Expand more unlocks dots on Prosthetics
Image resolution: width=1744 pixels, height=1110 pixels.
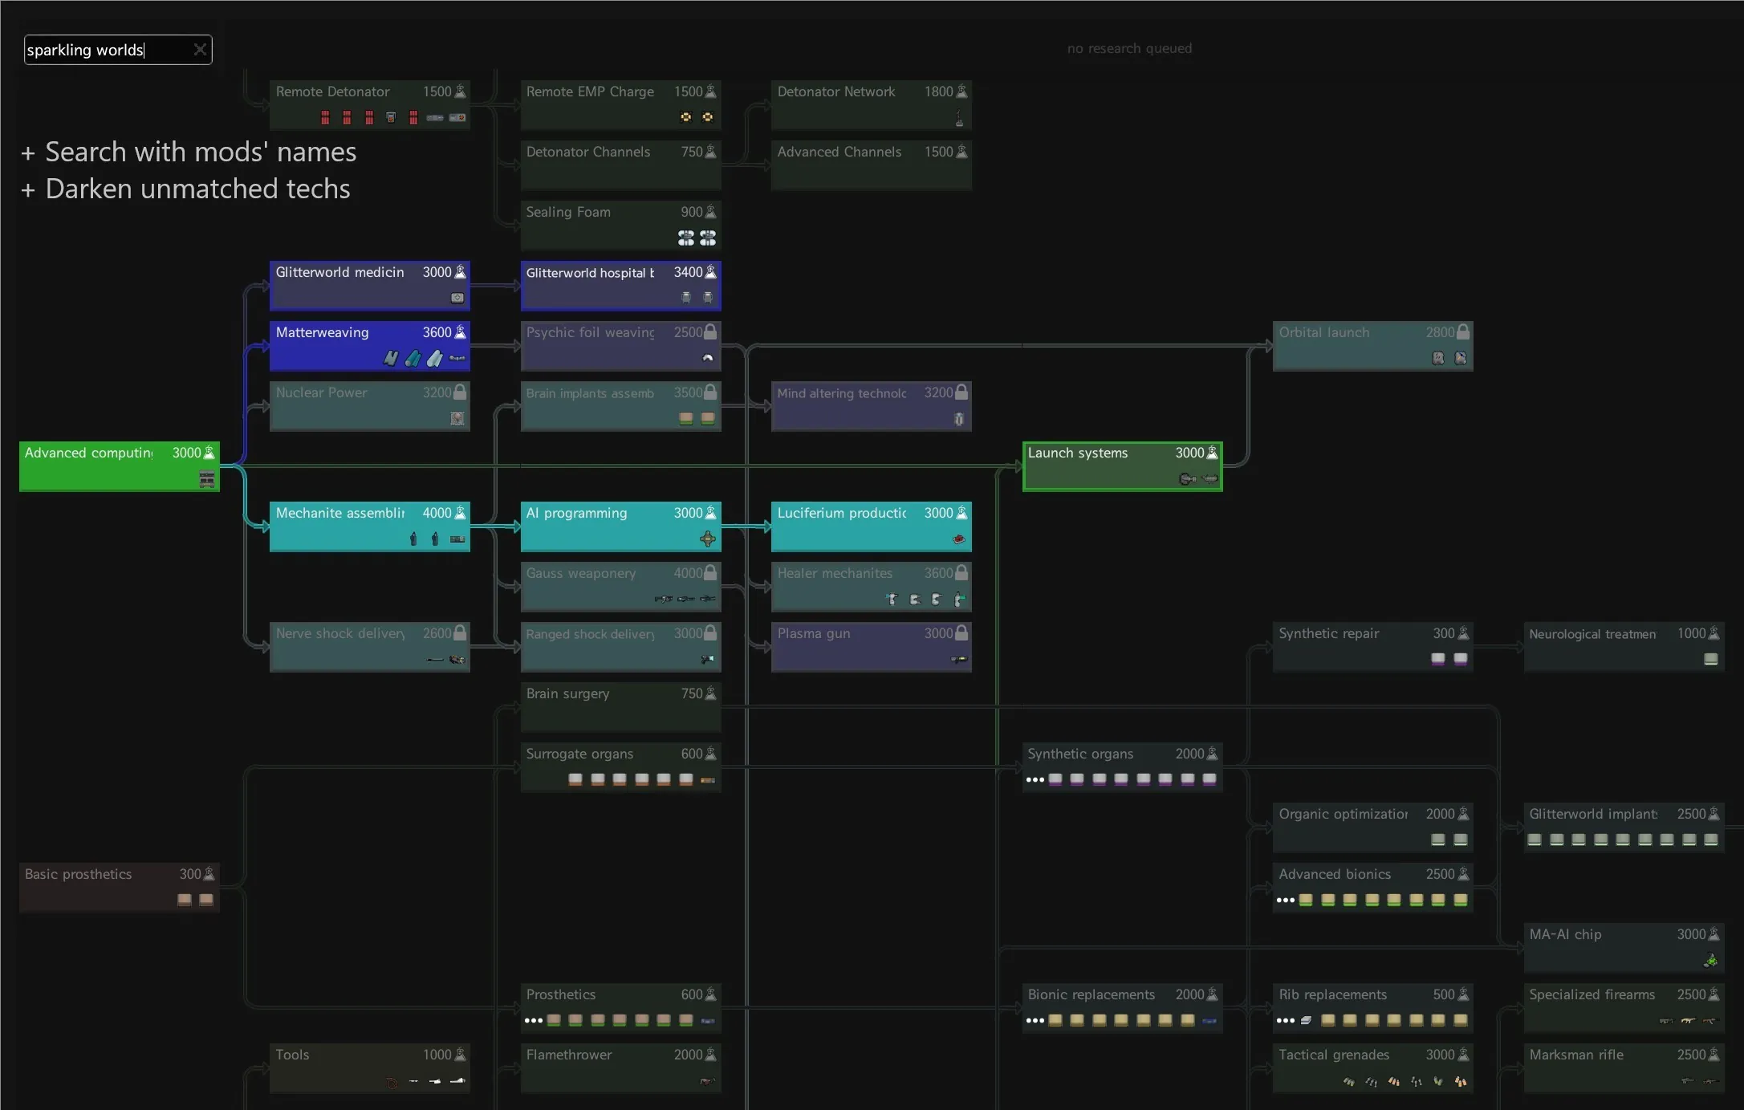(533, 1021)
